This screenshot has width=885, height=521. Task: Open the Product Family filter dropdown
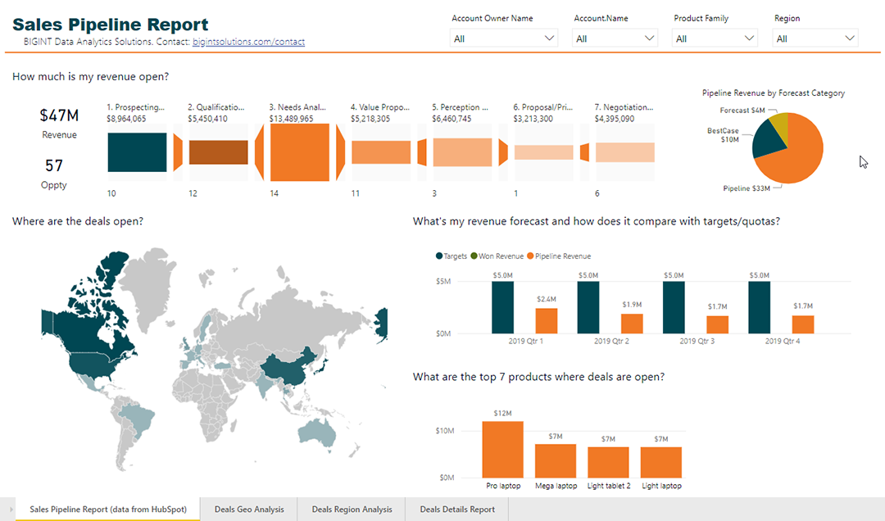(x=715, y=39)
